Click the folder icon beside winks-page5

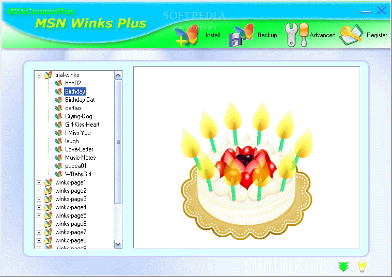[48, 216]
